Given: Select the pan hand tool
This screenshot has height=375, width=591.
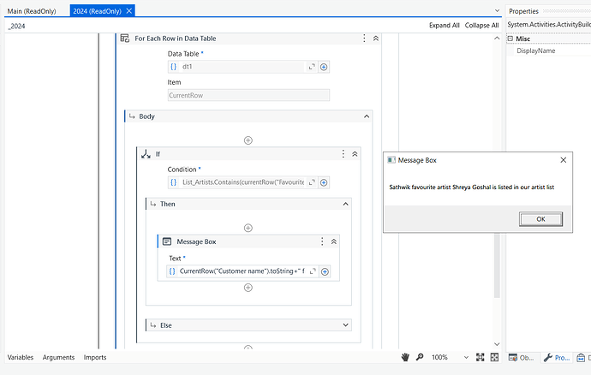Looking at the screenshot, I should click(405, 357).
